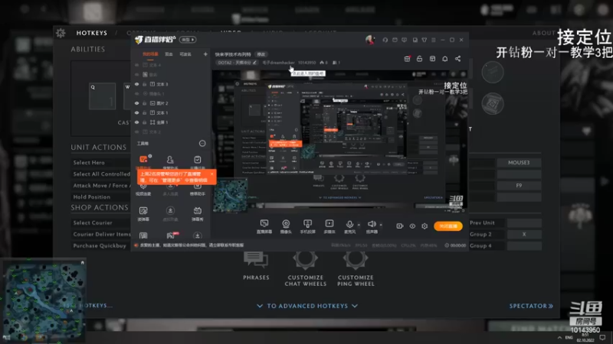This screenshot has width=613, height=344.
Task: Click the Q ability hotkey slot
Action: 102,96
